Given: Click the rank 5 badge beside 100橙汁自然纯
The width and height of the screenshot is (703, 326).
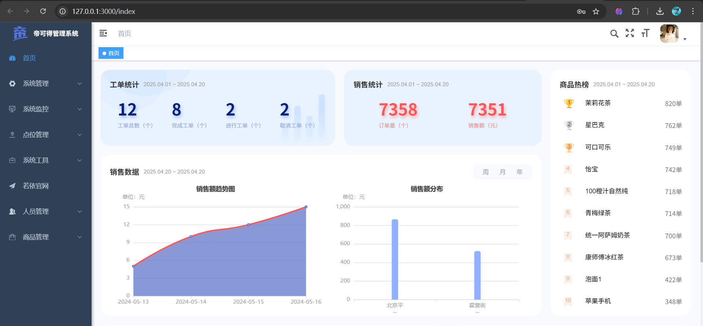Looking at the screenshot, I should click(568, 191).
